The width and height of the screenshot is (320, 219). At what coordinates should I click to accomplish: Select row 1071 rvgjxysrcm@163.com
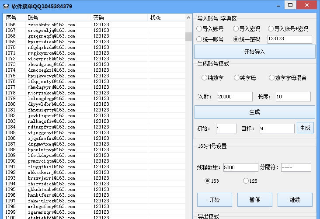click(94, 53)
